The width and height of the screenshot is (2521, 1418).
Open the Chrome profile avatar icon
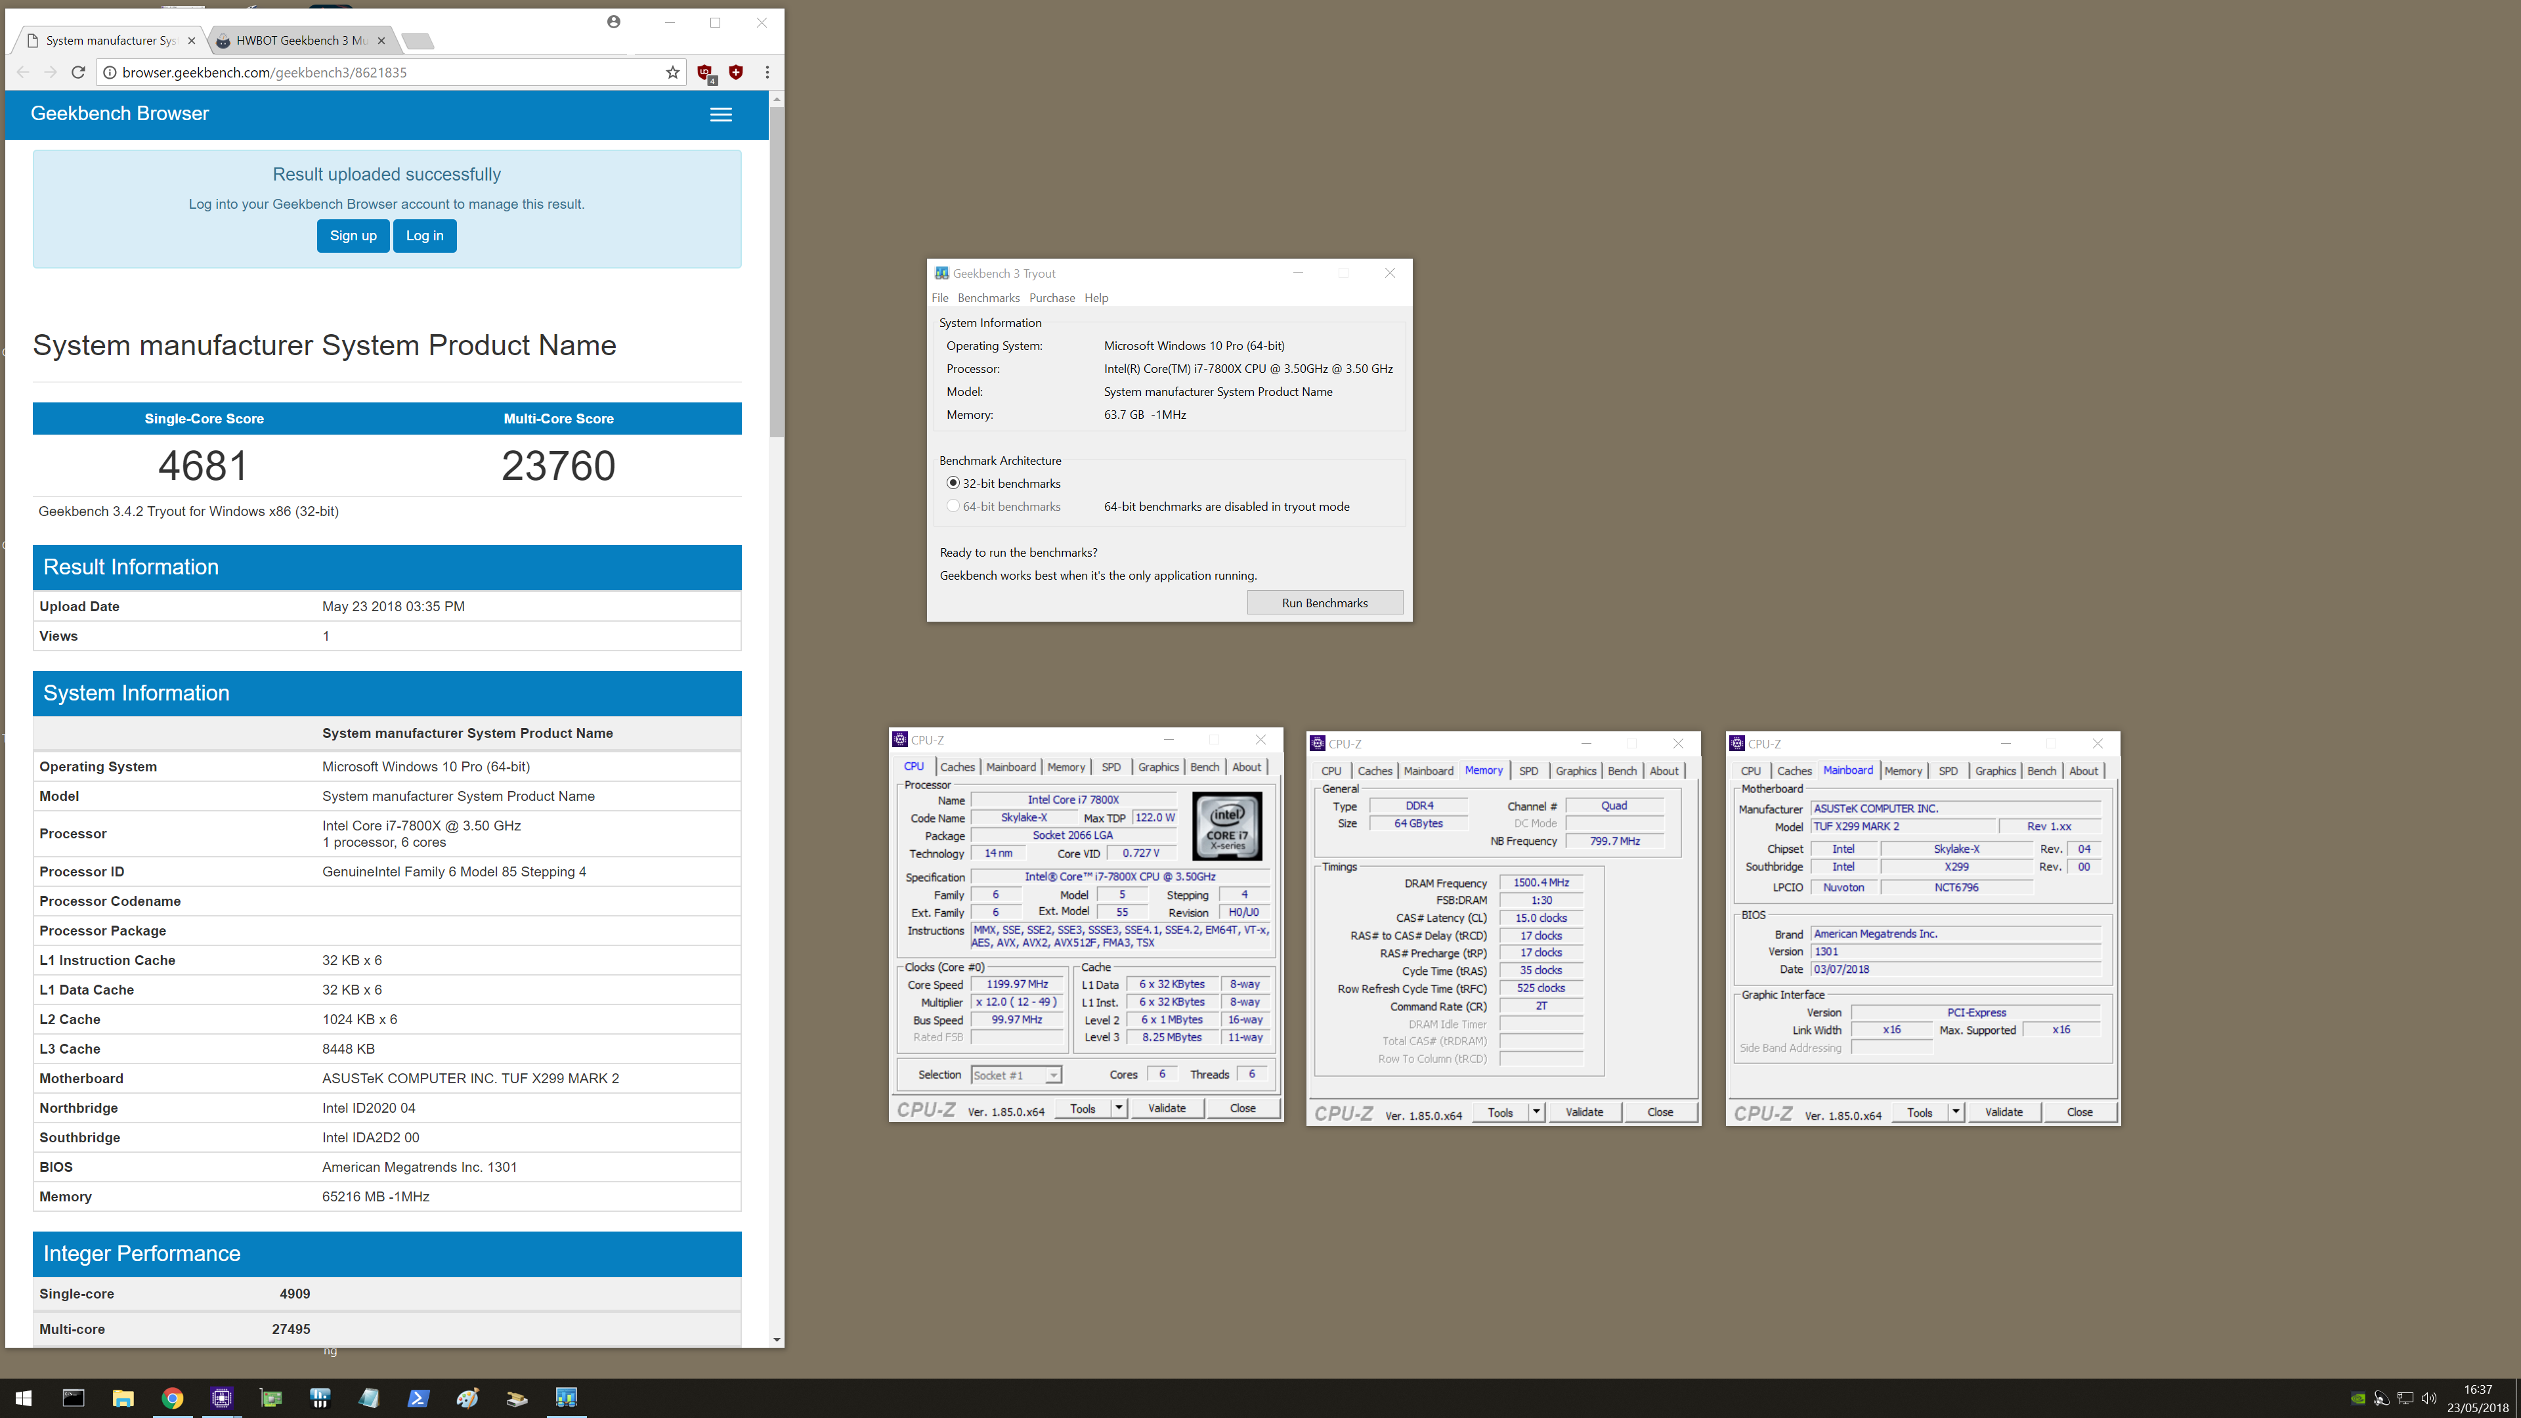click(x=614, y=22)
